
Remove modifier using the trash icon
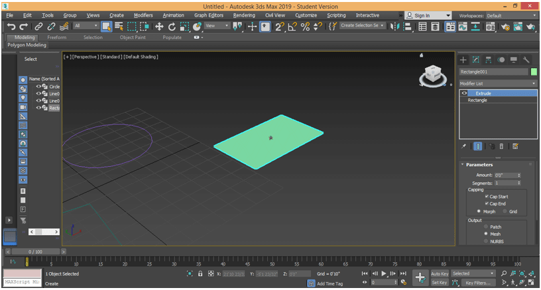point(501,146)
